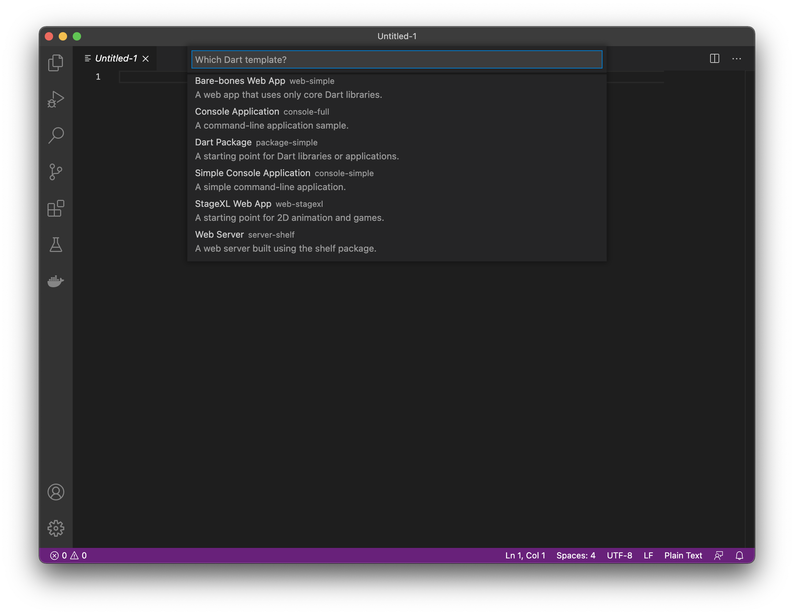This screenshot has height=615, width=794.
Task: Open the Manage gear menu
Action: pyautogui.click(x=56, y=528)
